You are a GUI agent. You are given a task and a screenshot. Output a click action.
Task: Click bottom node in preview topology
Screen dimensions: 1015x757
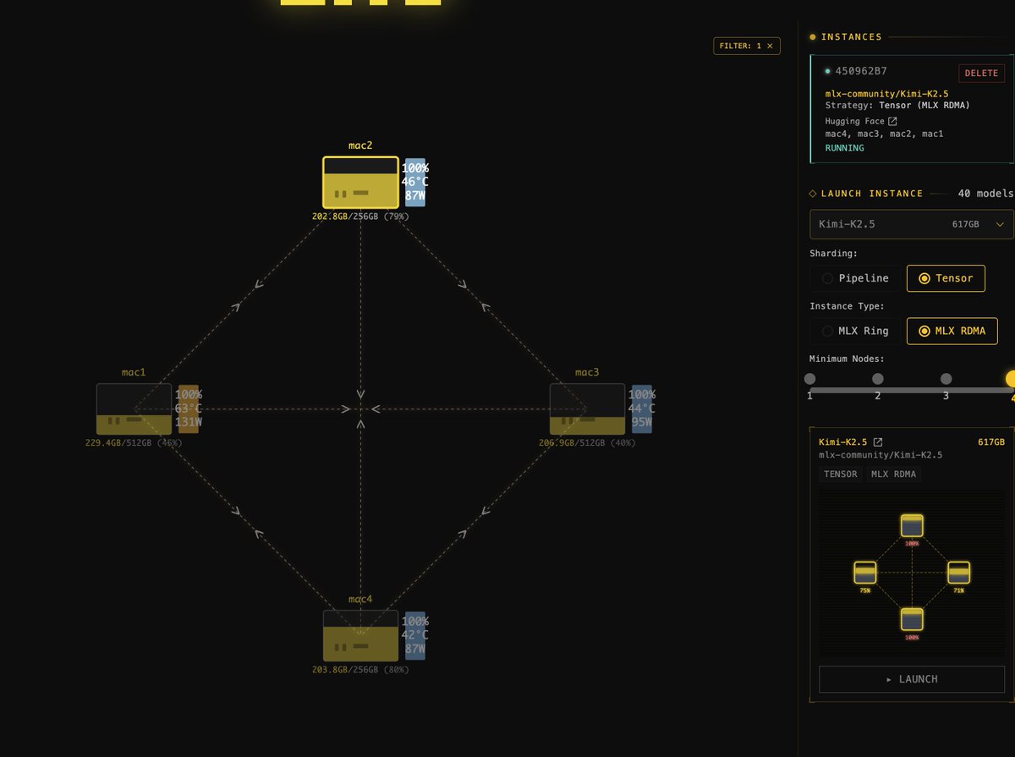[911, 619]
